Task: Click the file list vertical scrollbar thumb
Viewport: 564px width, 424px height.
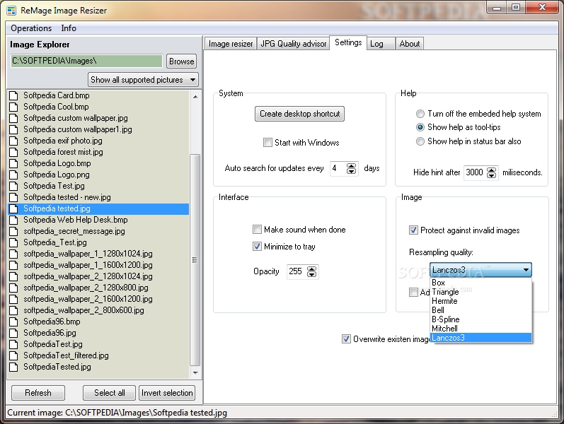Action: click(195, 260)
